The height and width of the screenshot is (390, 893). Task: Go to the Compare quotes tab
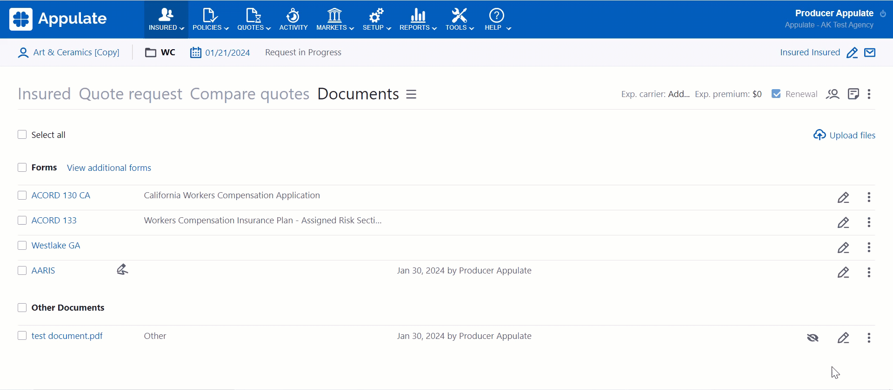(x=249, y=94)
